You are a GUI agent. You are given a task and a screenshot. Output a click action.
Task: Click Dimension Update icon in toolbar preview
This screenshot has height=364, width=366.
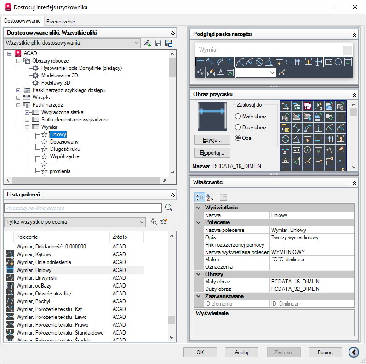coord(230,73)
